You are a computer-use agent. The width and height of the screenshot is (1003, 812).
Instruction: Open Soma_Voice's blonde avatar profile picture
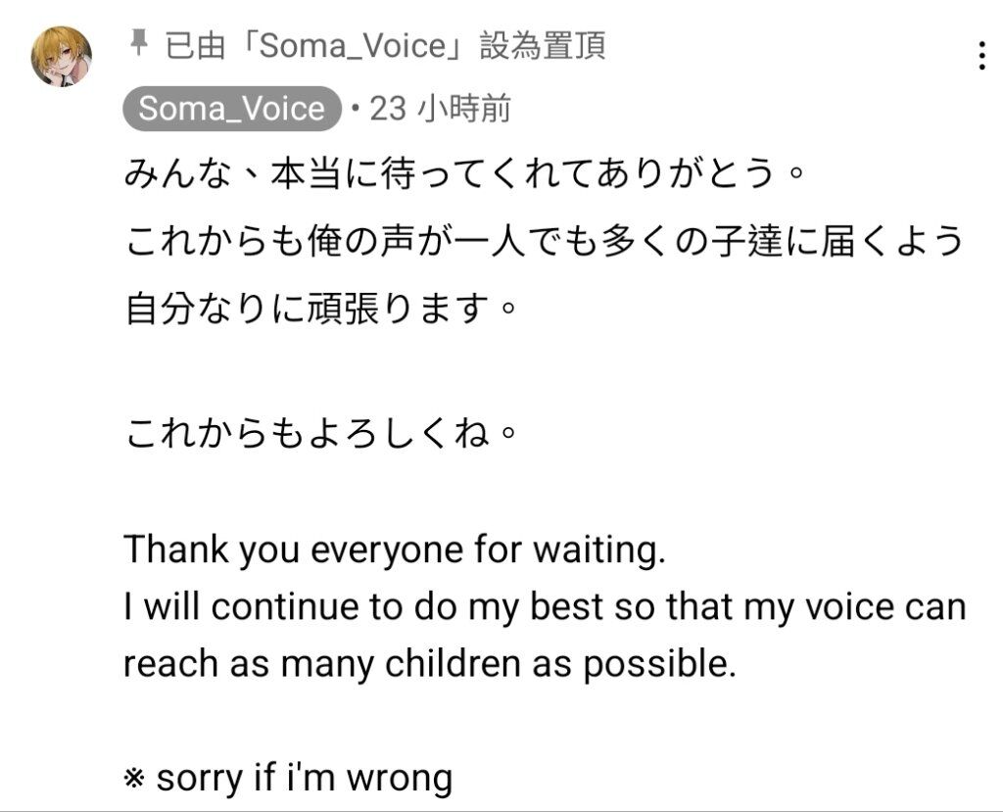(x=62, y=56)
